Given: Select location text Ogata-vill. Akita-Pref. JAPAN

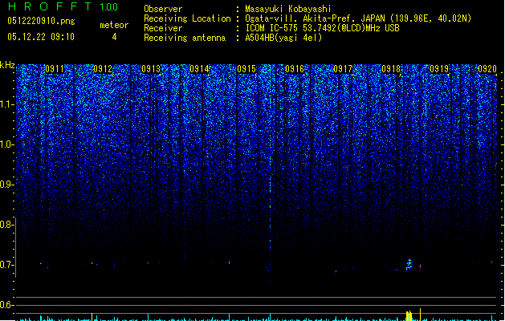Looking at the screenshot, I should pyautogui.click(x=315, y=18).
